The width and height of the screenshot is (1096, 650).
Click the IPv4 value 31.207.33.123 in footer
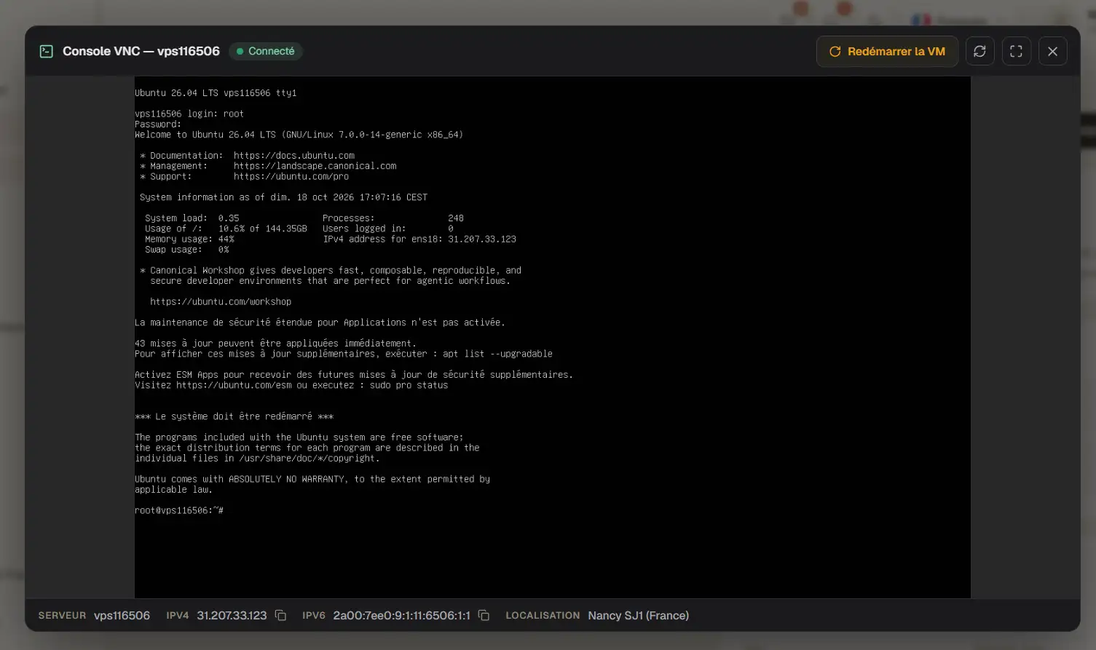point(232,615)
